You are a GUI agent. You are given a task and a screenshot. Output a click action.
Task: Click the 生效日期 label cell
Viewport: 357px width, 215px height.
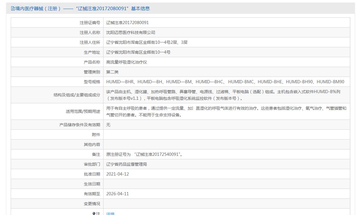pos(57,184)
